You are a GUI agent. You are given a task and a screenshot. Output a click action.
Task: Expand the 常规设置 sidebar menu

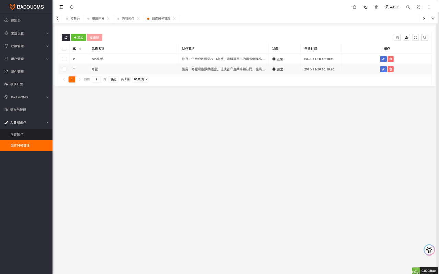pos(26,33)
